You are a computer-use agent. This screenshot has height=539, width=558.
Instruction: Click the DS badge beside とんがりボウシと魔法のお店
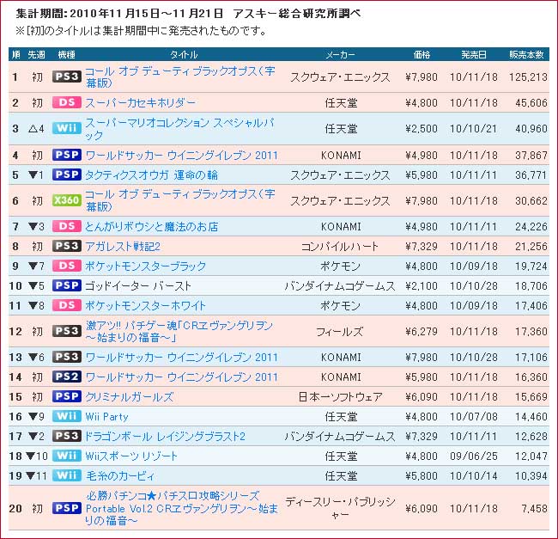click(x=67, y=226)
